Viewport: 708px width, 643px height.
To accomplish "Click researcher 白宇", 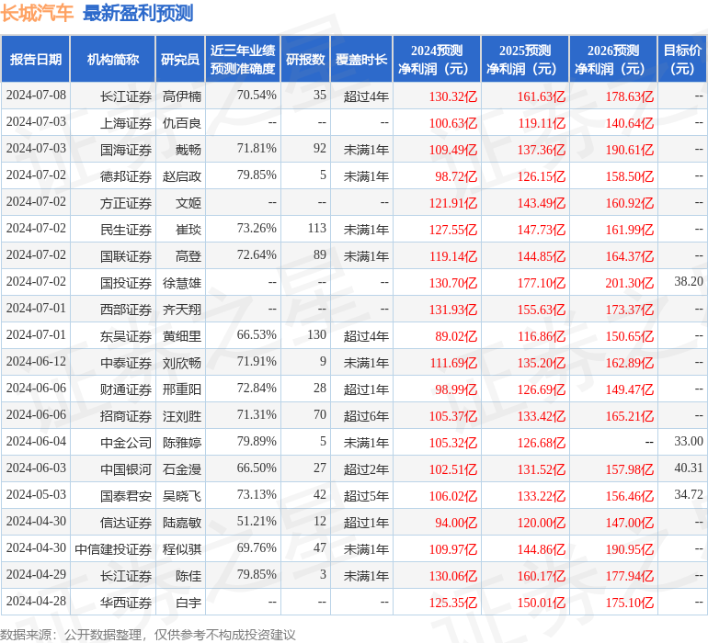I will click(188, 602).
